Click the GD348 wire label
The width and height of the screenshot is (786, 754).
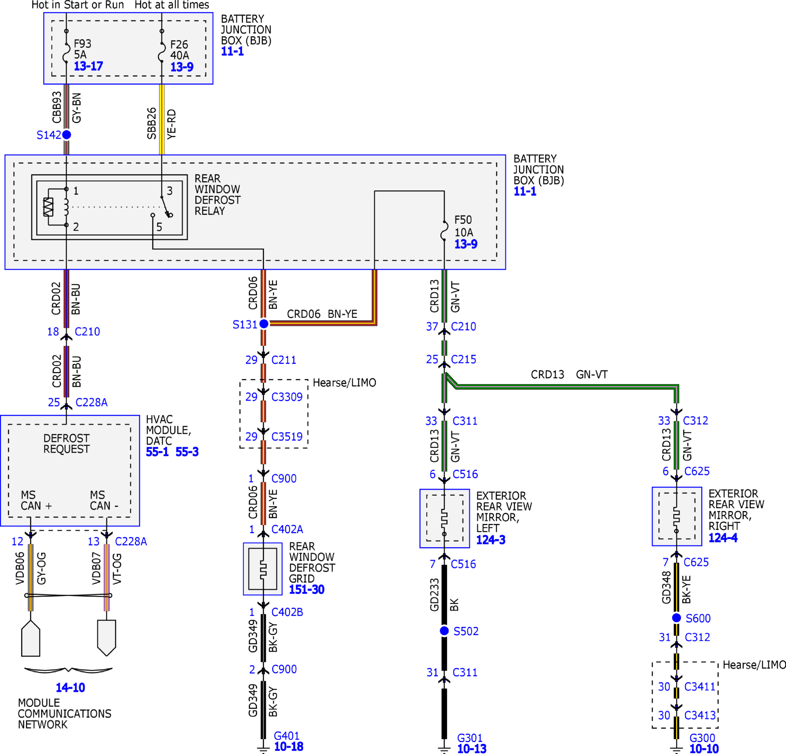(x=666, y=587)
